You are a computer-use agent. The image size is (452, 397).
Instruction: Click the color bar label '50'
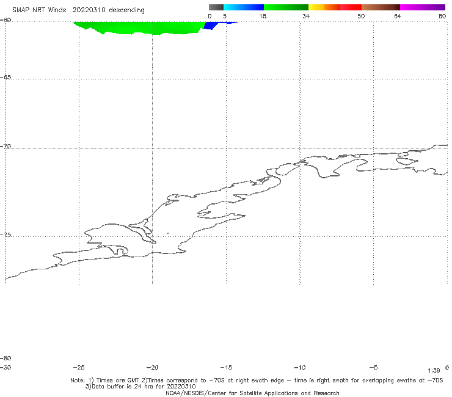click(x=361, y=16)
